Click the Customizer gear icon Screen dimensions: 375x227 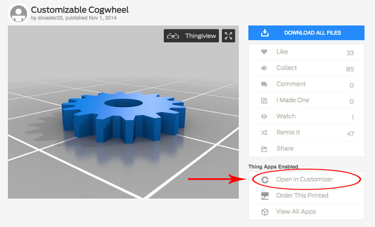(x=264, y=180)
